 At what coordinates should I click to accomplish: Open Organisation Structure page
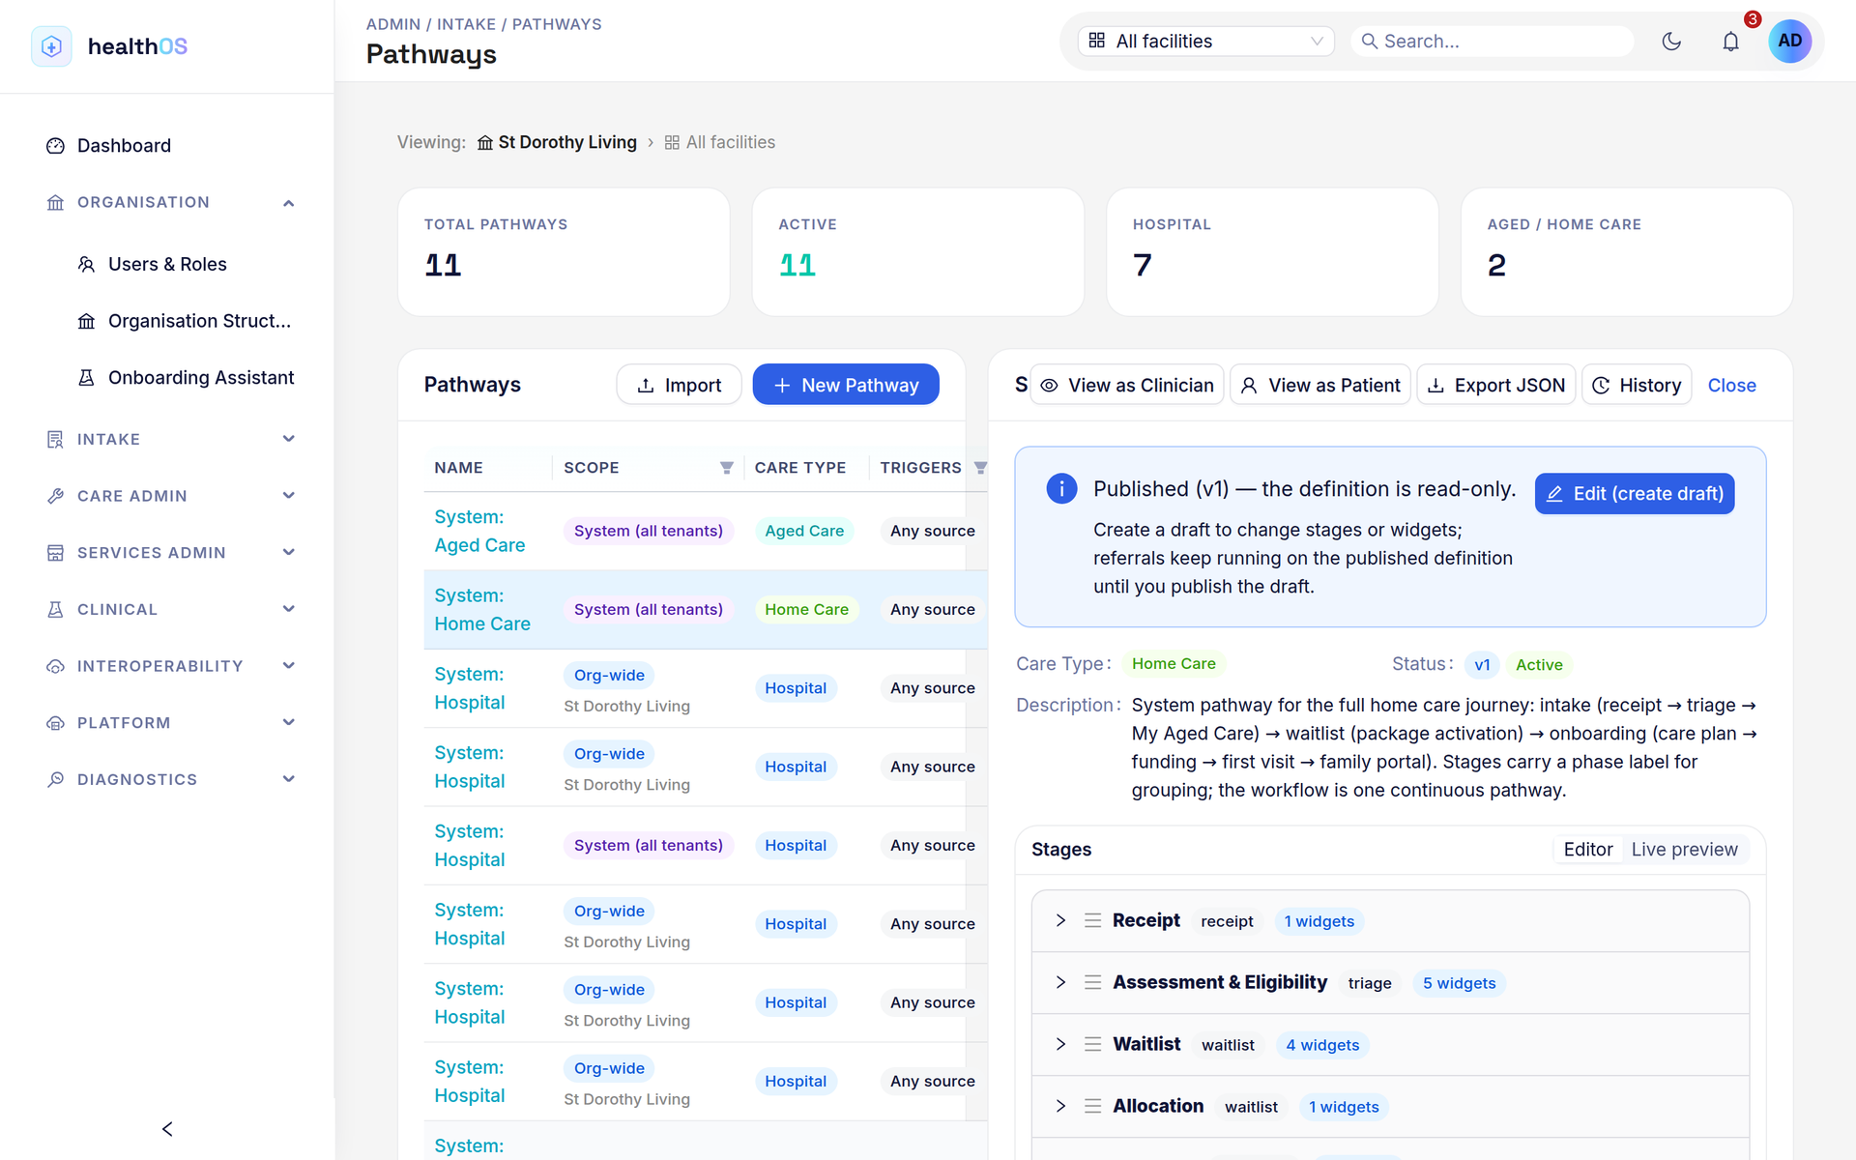[x=183, y=321]
